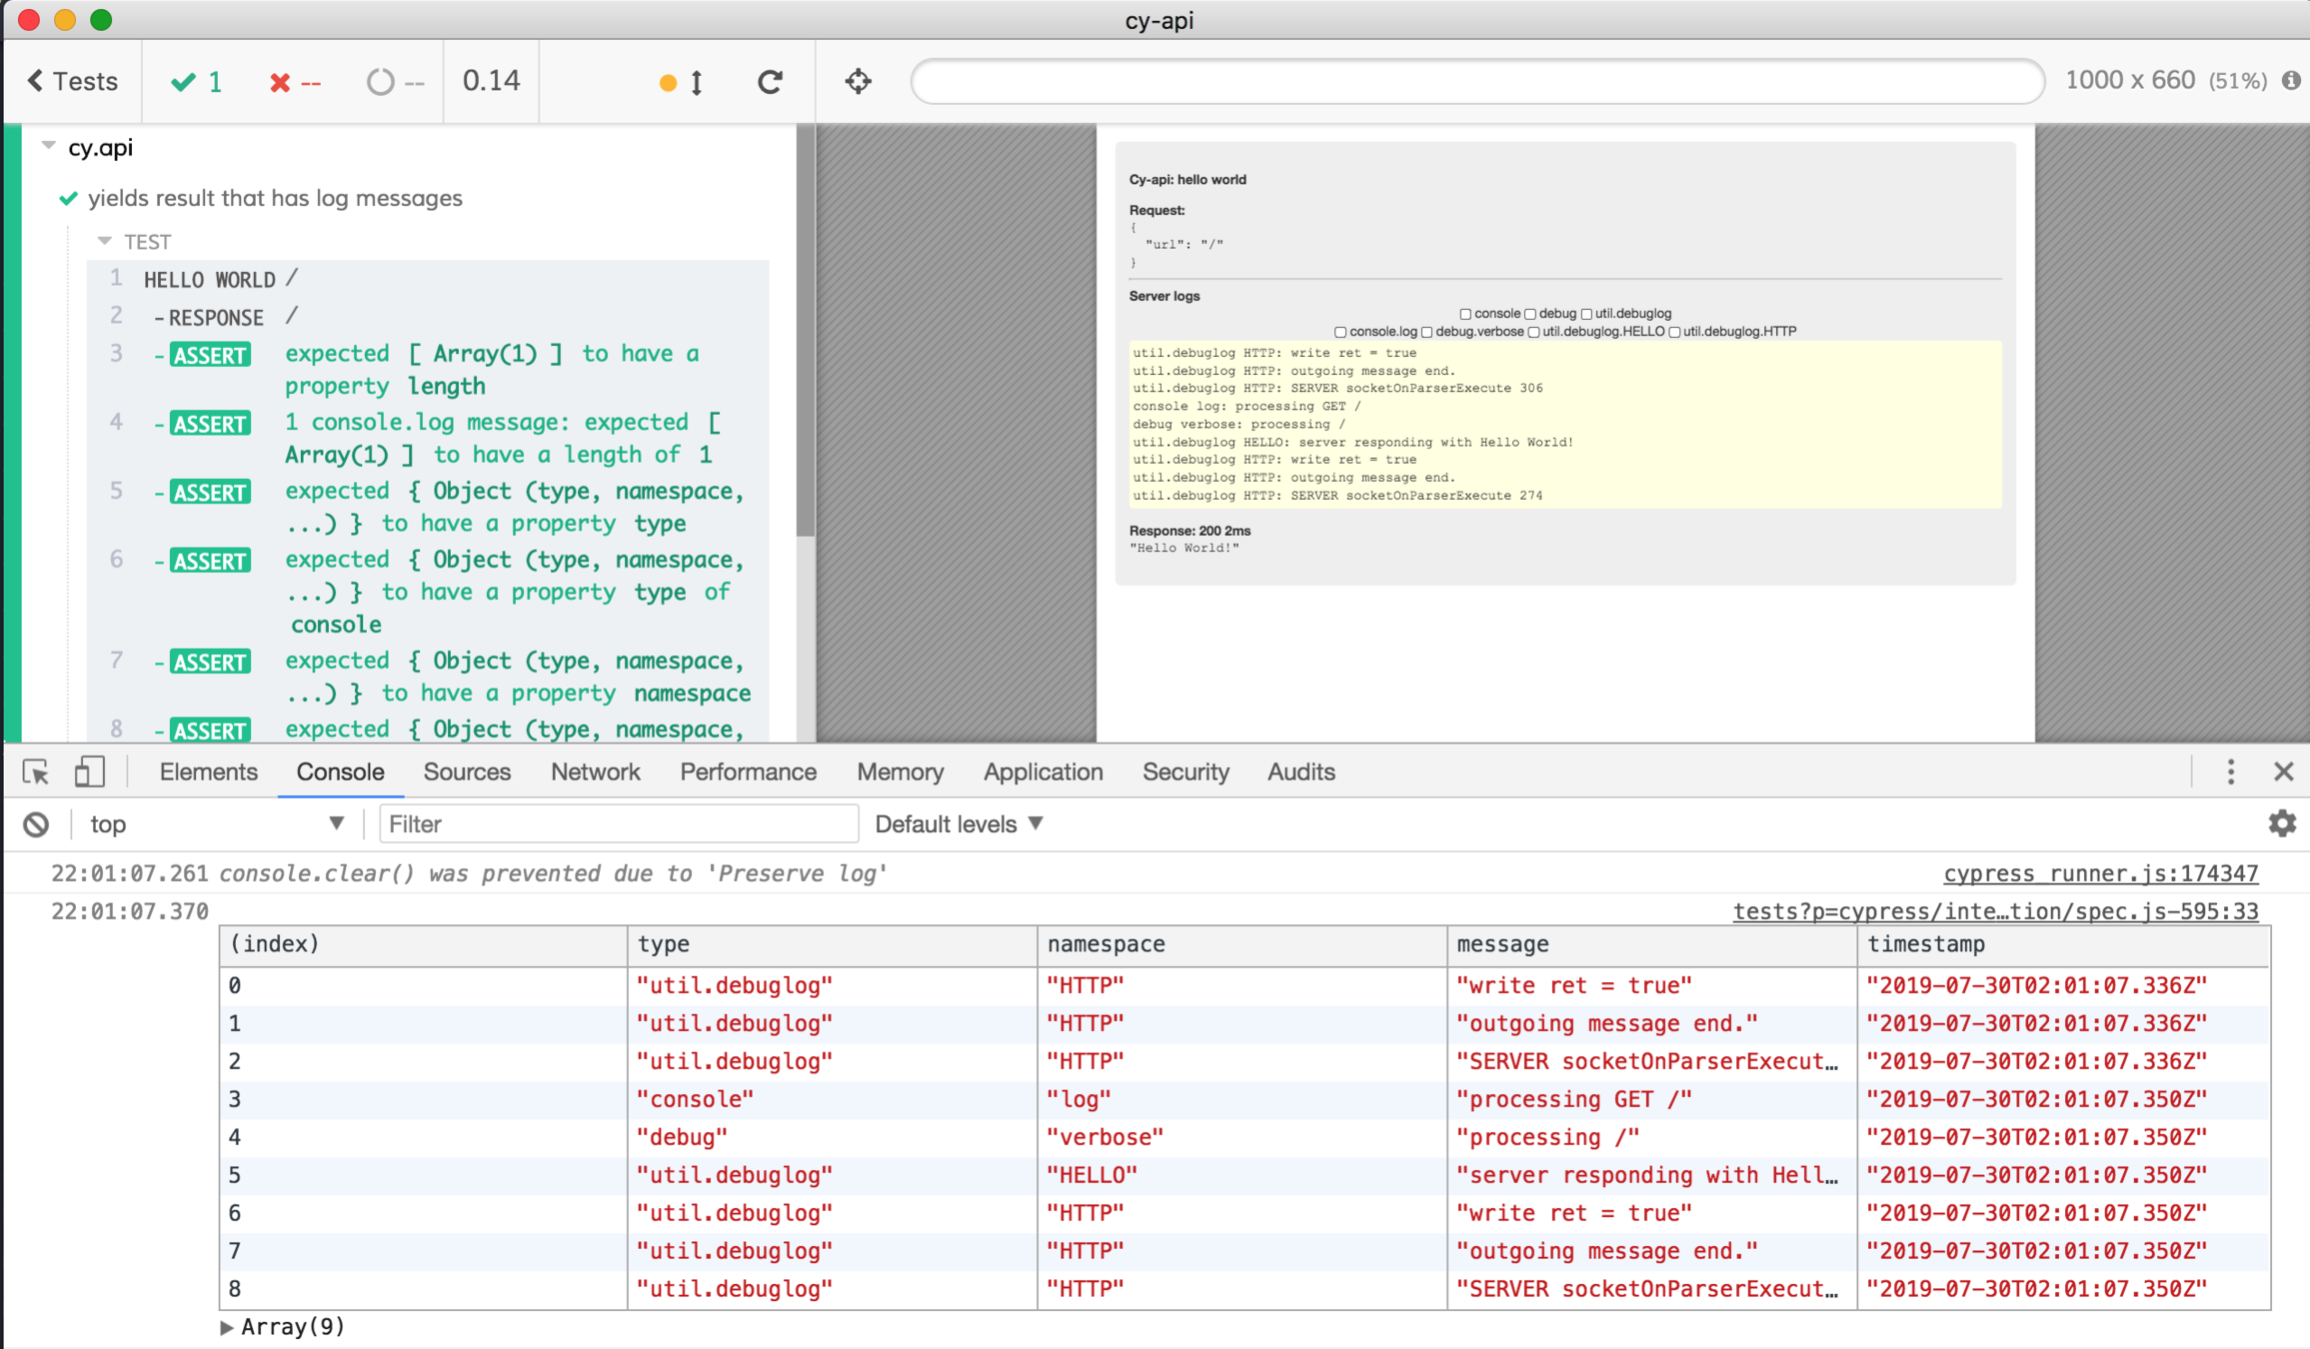This screenshot has height=1349, width=2310.
Task: Clear the console with the ban icon
Action: (36, 824)
